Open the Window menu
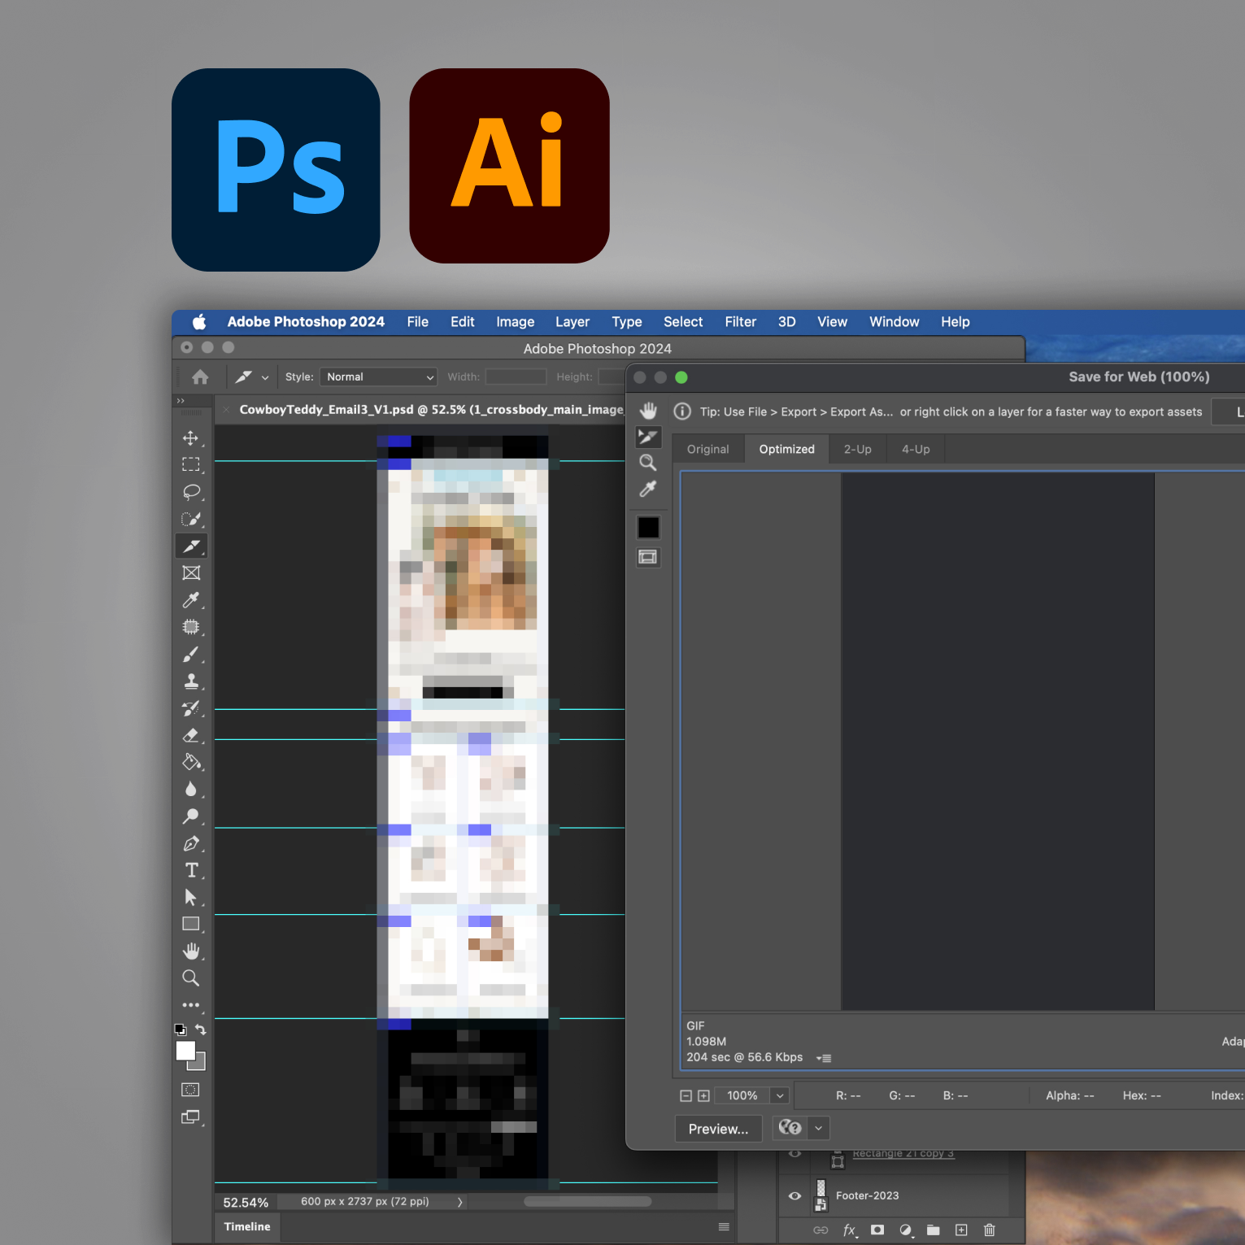The height and width of the screenshot is (1245, 1245). click(895, 322)
